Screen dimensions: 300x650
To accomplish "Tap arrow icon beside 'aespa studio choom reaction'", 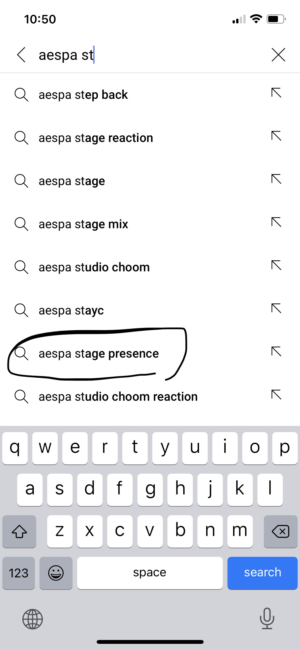I will (276, 395).
